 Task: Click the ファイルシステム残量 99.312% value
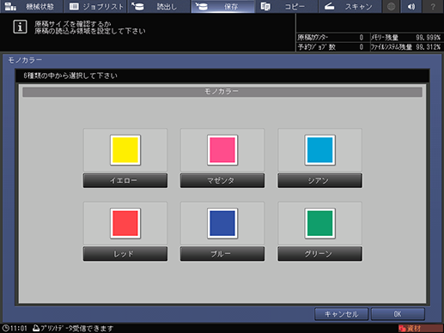[x=429, y=47]
